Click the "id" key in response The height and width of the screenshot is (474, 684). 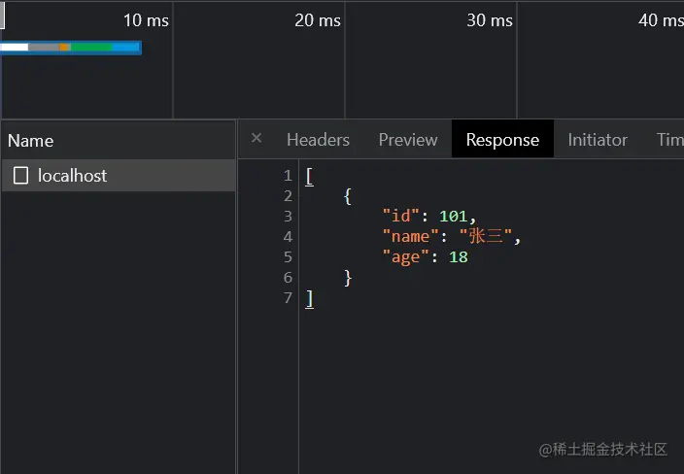click(401, 216)
